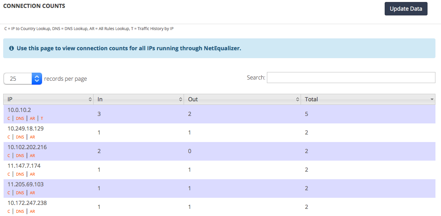This screenshot has height=216, width=441.
Task: Open All Rules (AR) for 10.249.18.129
Action: 33,137
